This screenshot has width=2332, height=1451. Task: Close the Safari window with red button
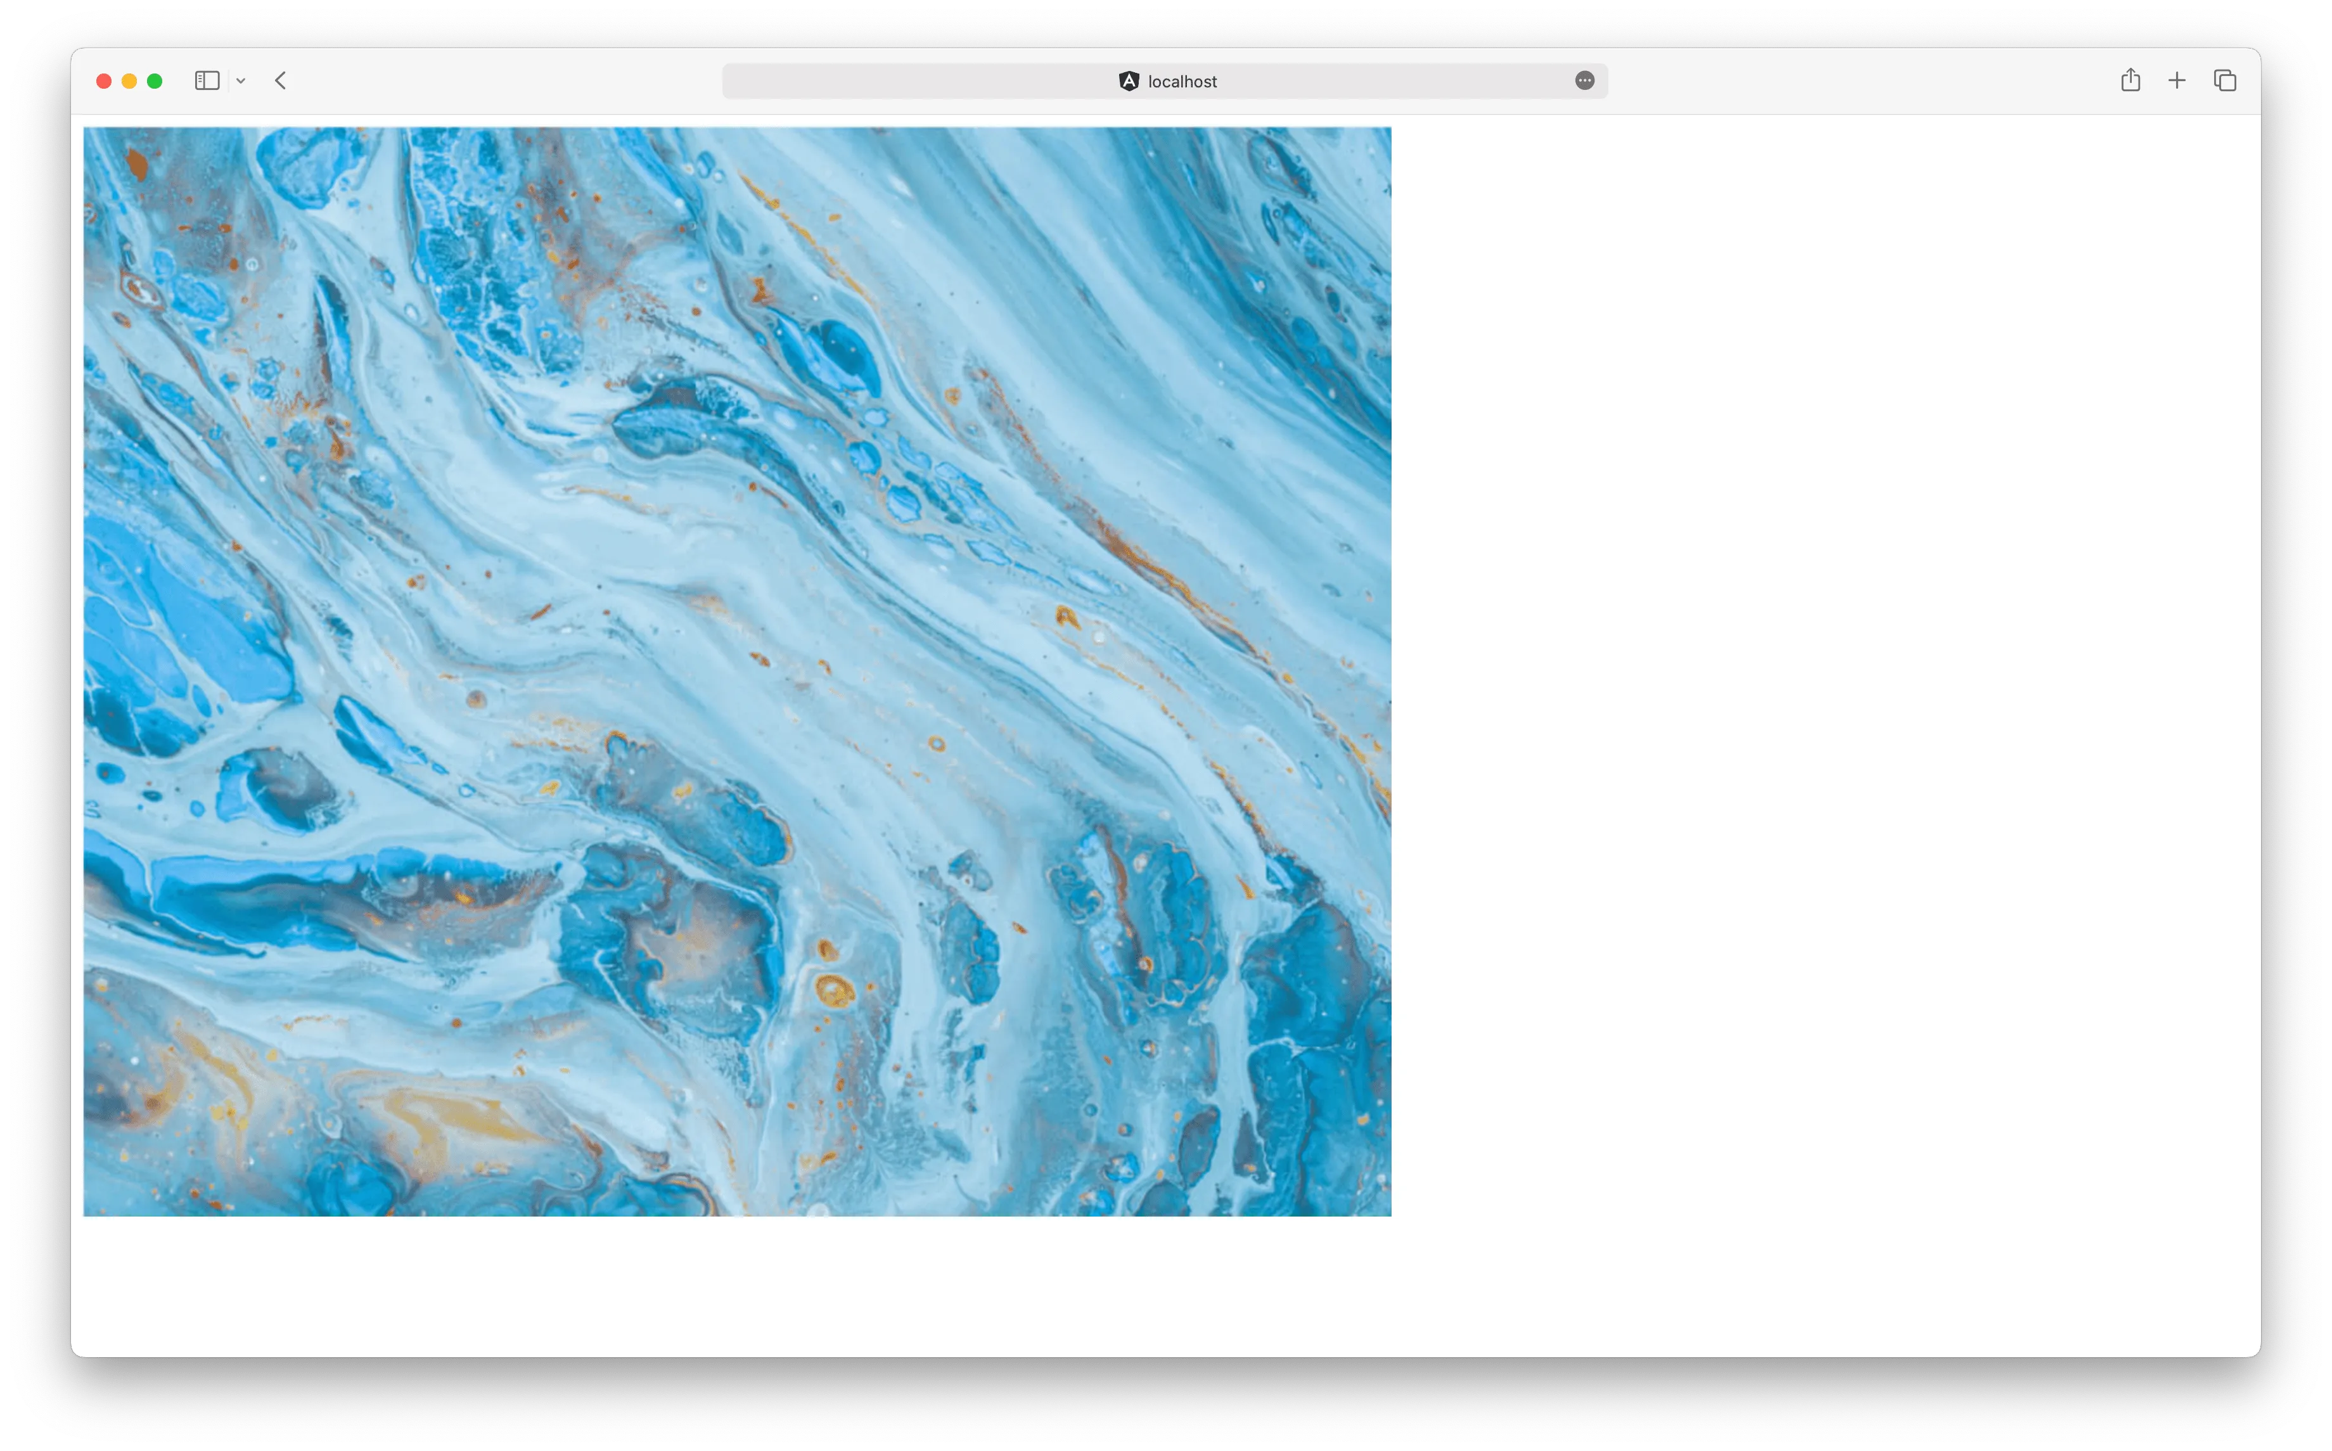(104, 80)
